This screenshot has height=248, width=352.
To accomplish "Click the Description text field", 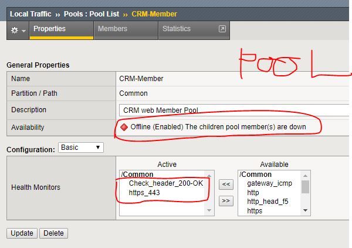I will 235,110.
